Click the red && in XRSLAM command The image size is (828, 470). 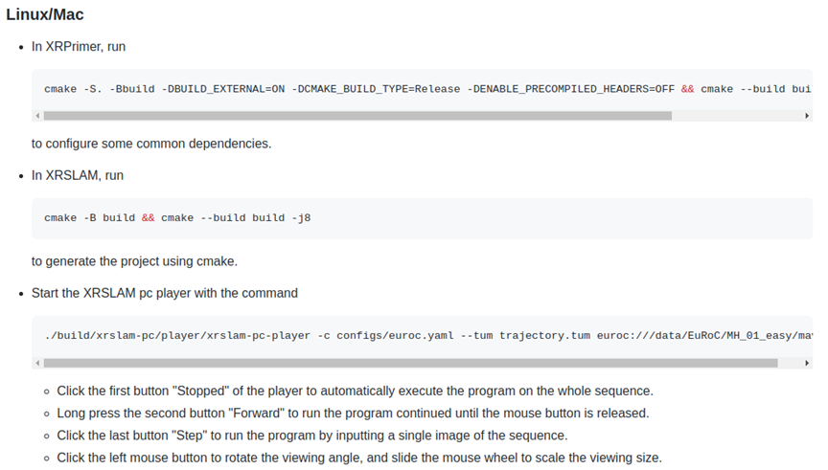[x=148, y=218]
